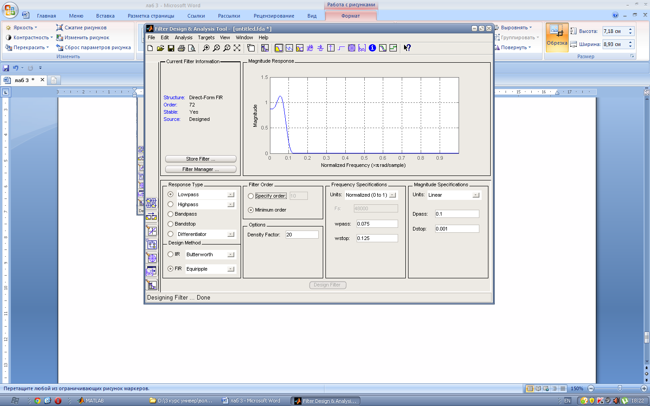Open Print Preview in FDATool toolbar
The height and width of the screenshot is (406, 650).
[x=192, y=48]
